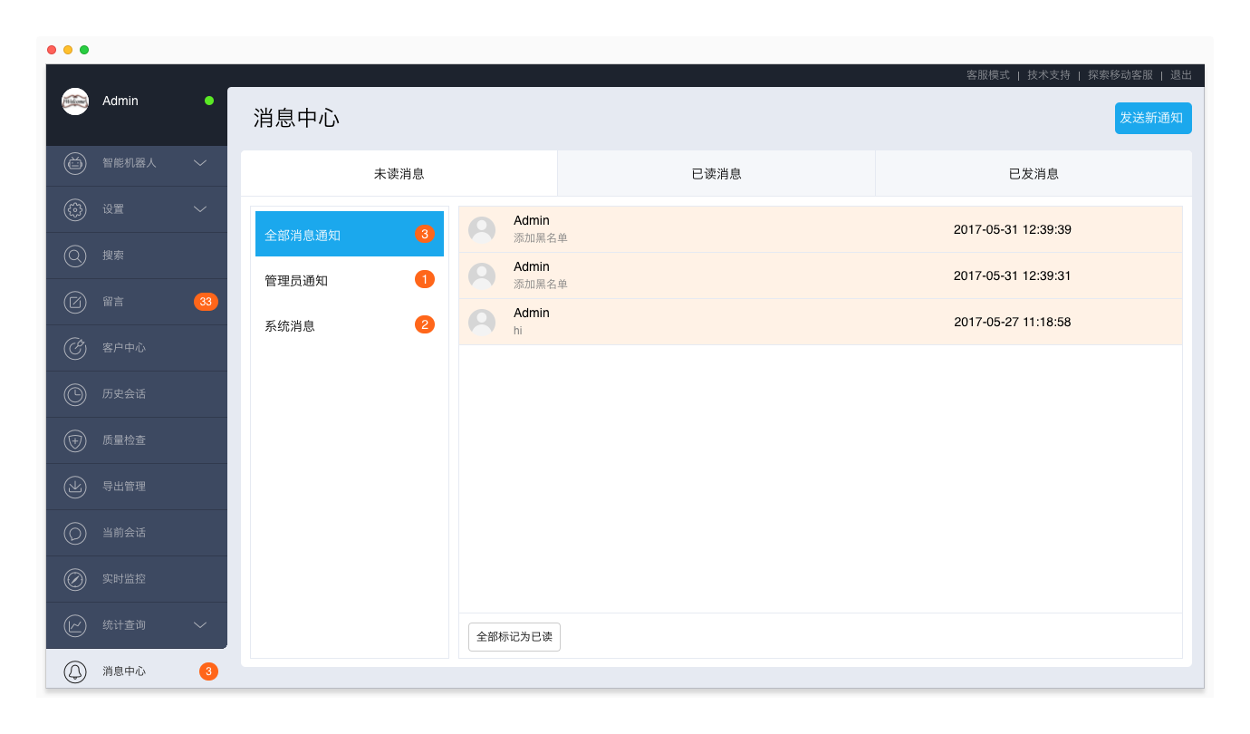Screen dimensions: 1250x734
Task: Expand the 设置 chevron
Action: pyautogui.click(x=200, y=209)
